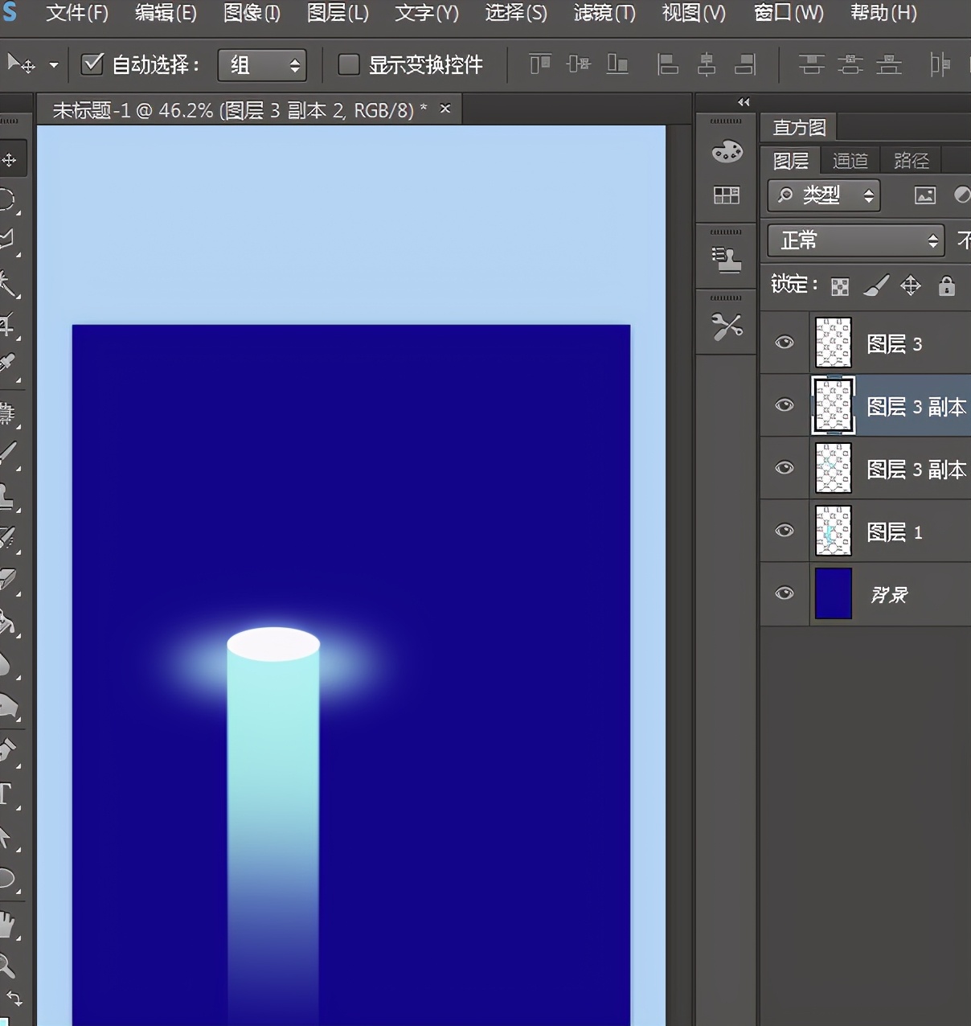The height and width of the screenshot is (1026, 971).
Task: Hide the 背景 layer
Action: click(785, 593)
